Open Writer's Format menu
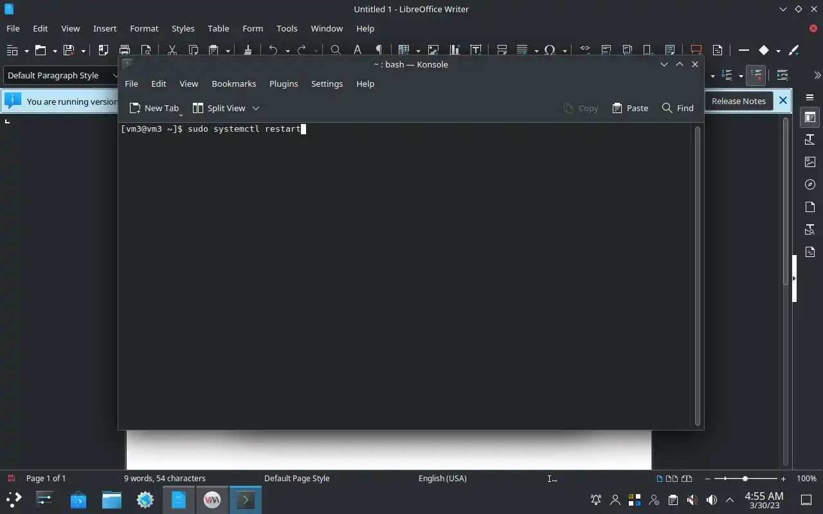 144,28
